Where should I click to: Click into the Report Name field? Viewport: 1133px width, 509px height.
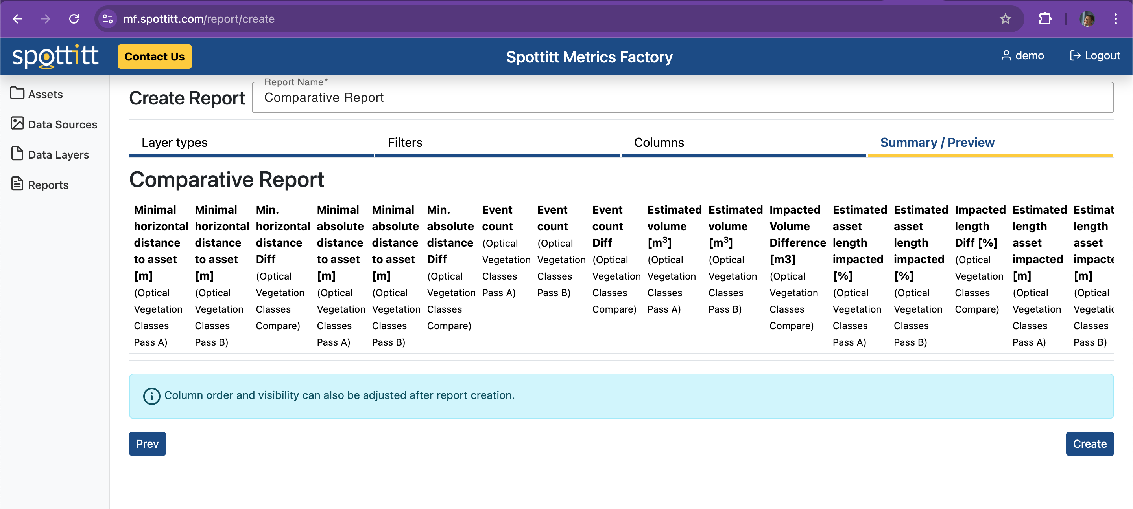[x=682, y=97]
